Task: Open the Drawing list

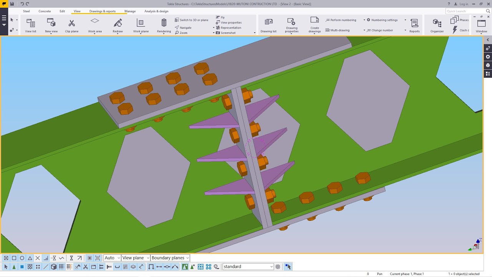Action: 268,25
